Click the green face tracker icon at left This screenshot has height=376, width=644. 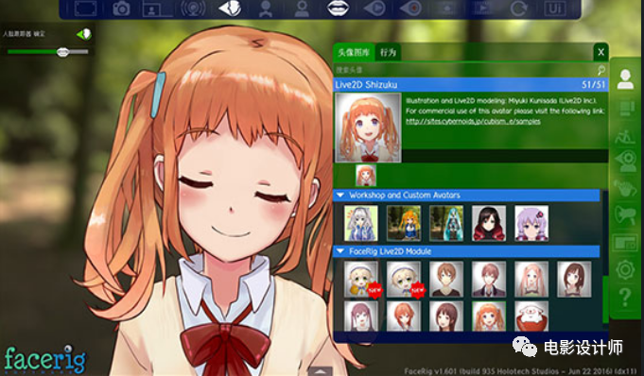84,34
